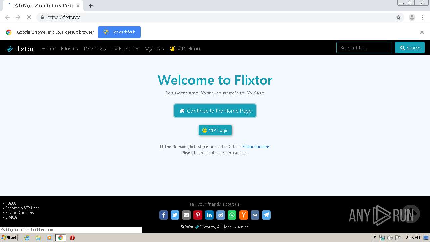Viewport: 430px width, 242px height.
Task: Bookmark this page with star icon
Action: 398,17
